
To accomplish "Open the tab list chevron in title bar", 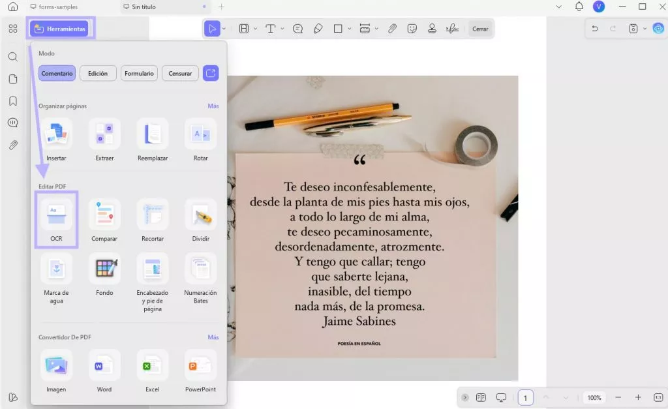I will click(x=559, y=7).
